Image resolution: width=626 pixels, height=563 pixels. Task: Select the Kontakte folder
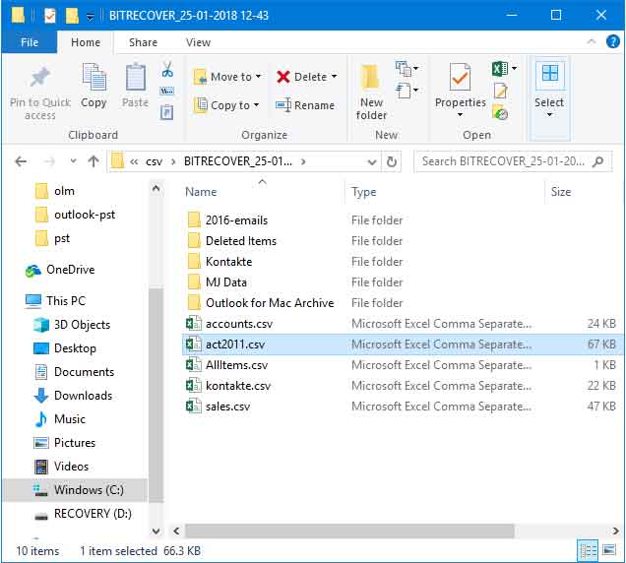coord(228,262)
